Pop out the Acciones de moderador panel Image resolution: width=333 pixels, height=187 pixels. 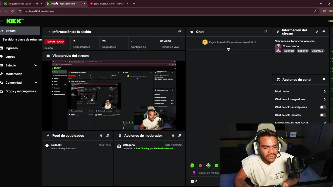(x=180, y=136)
